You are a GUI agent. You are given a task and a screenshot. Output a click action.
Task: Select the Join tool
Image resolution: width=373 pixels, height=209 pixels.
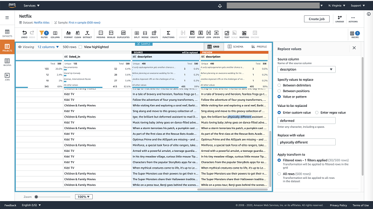pos(208,34)
